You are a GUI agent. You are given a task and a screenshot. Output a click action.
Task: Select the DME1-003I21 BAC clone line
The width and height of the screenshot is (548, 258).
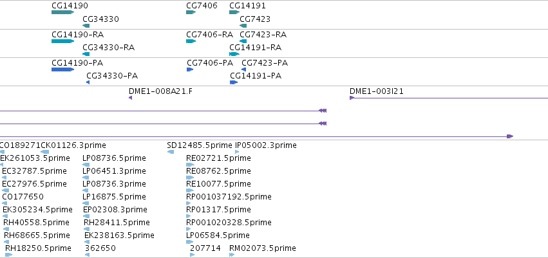tap(449, 98)
